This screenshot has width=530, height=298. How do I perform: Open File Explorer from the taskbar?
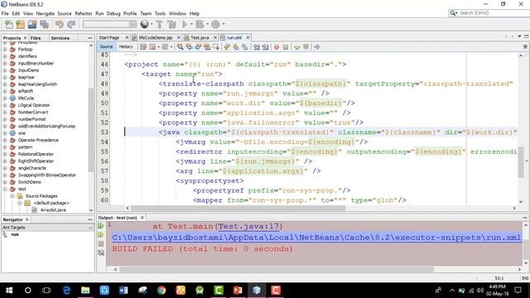pos(85,291)
